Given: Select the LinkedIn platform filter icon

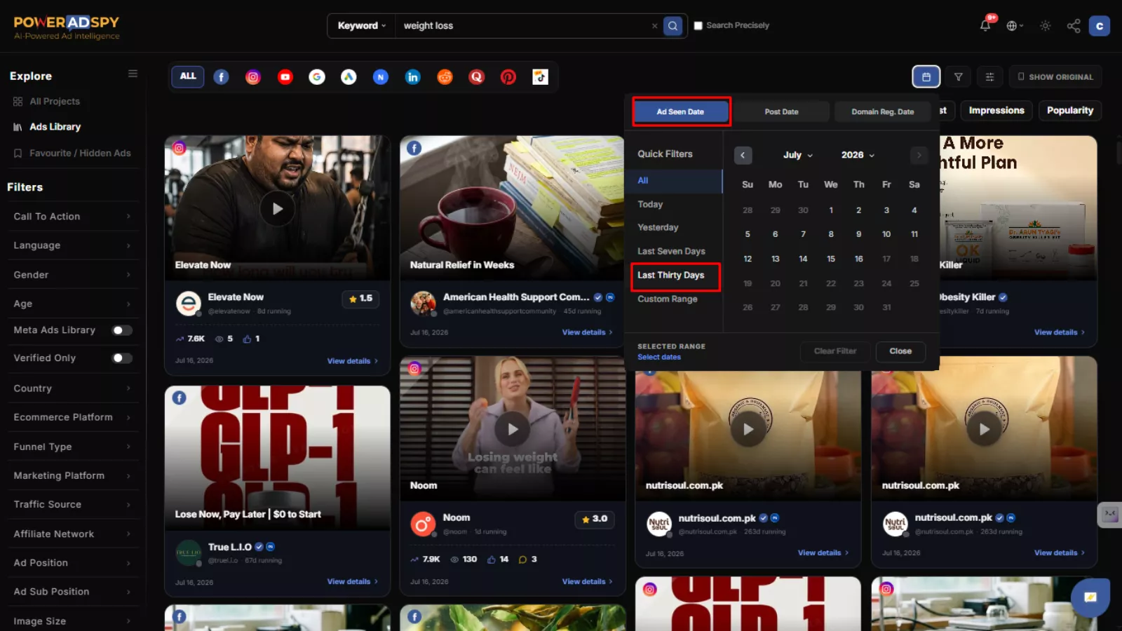Looking at the screenshot, I should tap(413, 77).
